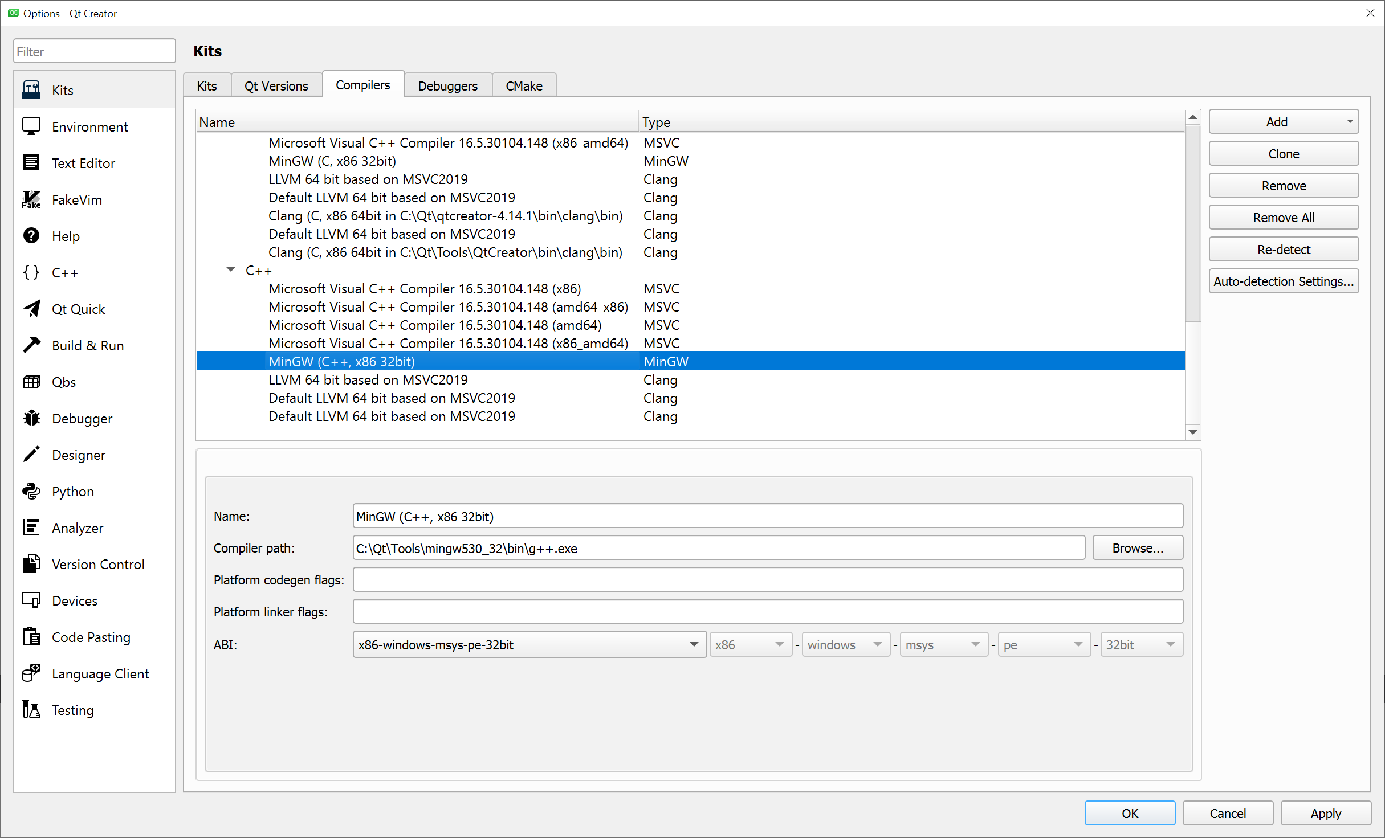Collapse the C++ compilers tree group

231,270
